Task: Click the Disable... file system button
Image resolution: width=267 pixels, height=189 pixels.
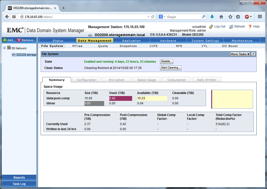Action: tap(166, 61)
